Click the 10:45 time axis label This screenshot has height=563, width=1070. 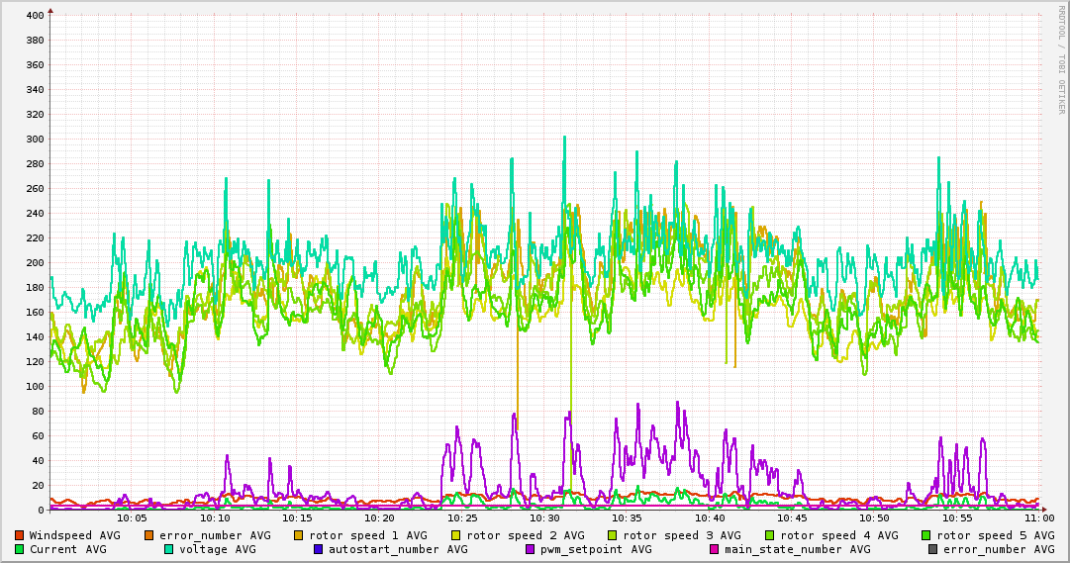(x=792, y=517)
